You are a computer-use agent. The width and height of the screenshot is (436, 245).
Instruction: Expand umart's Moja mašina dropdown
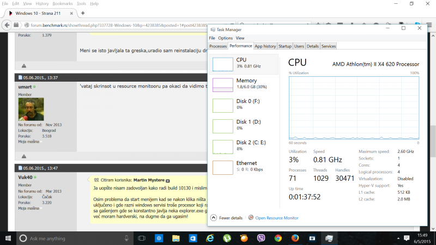(41, 142)
